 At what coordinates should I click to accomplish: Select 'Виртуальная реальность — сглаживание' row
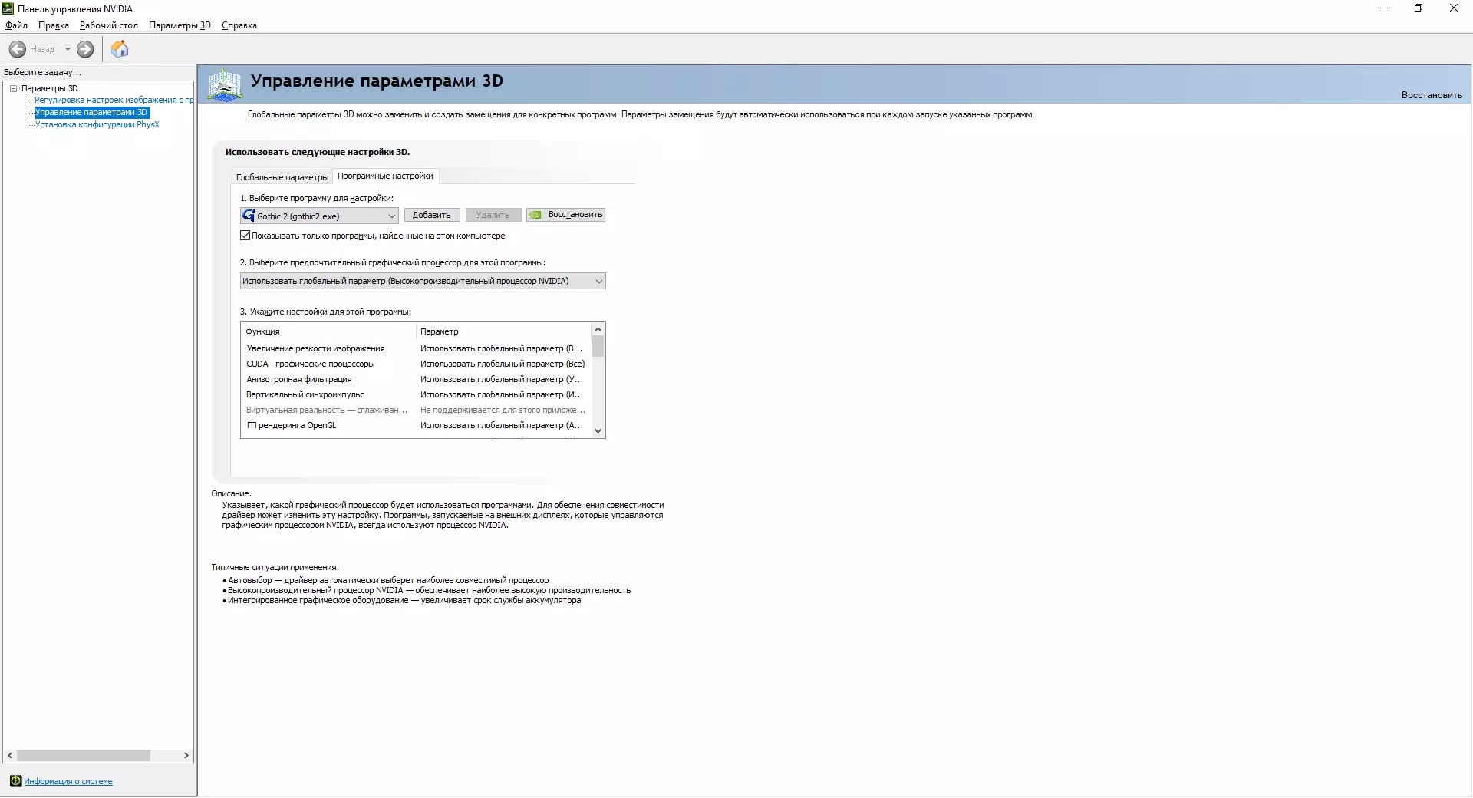pyautogui.click(x=416, y=410)
